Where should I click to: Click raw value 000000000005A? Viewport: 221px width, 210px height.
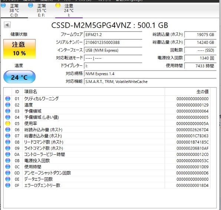[192, 124]
